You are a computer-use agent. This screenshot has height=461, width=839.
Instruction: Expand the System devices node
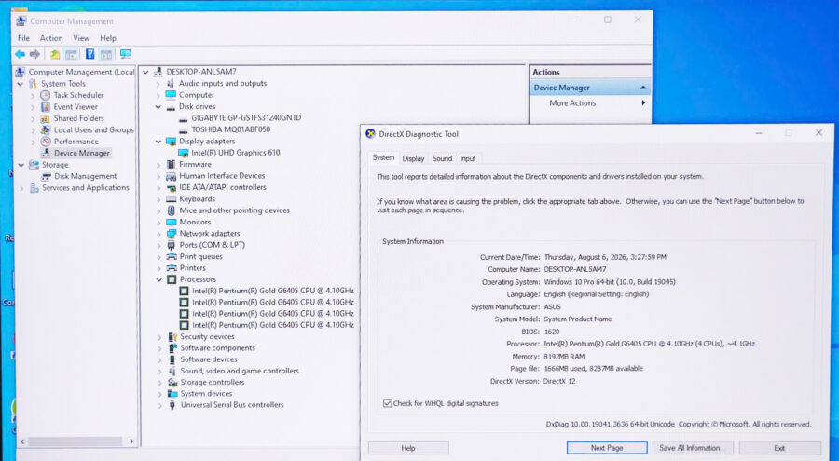click(159, 394)
